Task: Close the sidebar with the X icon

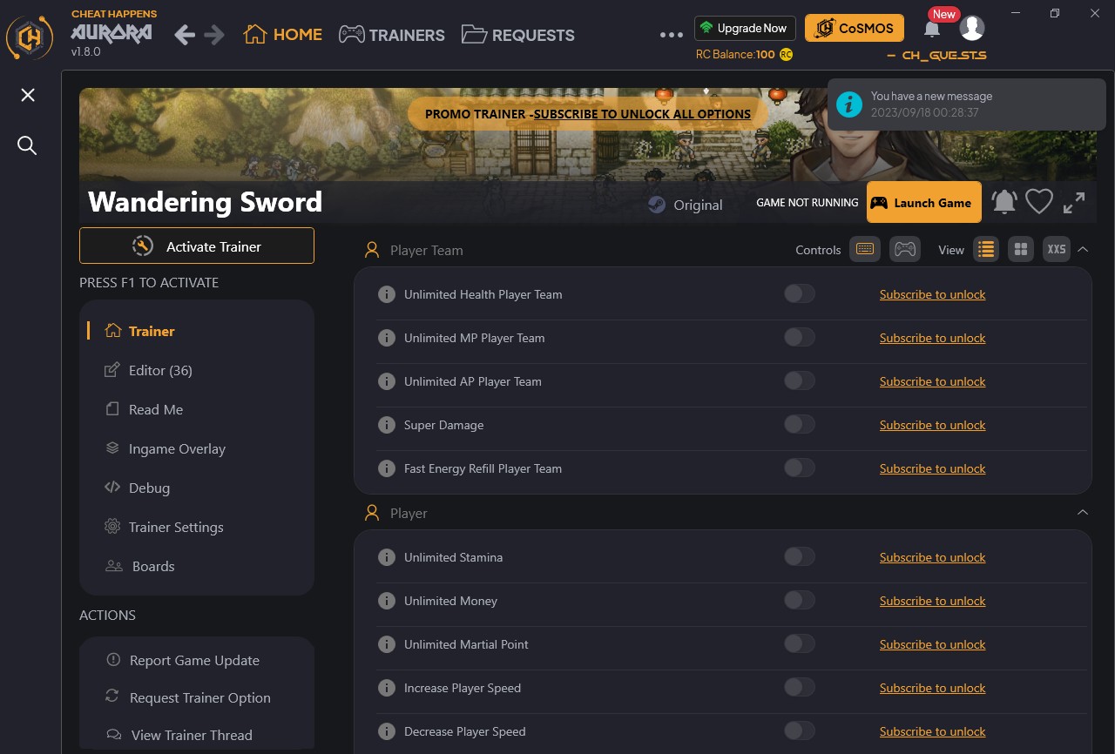Action: click(28, 95)
